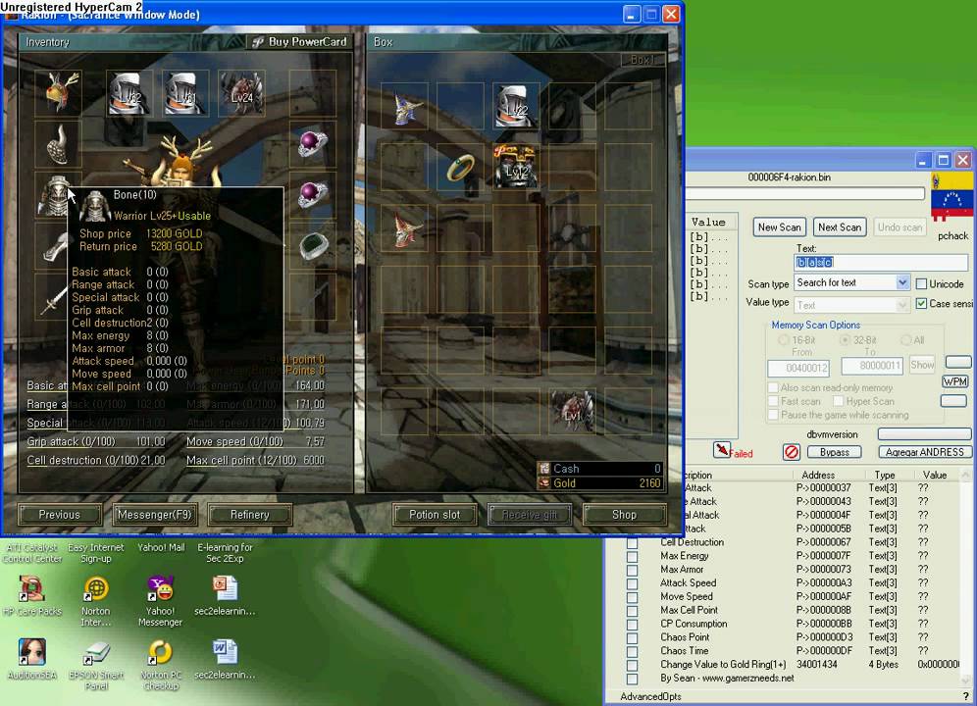This screenshot has height=706, width=977.
Task: Select the All radio option
Action: pos(906,340)
